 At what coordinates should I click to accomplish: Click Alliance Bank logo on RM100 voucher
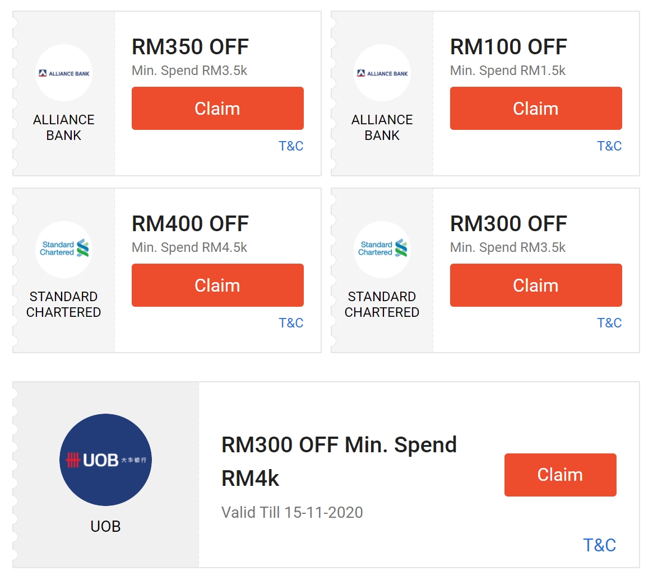(382, 73)
